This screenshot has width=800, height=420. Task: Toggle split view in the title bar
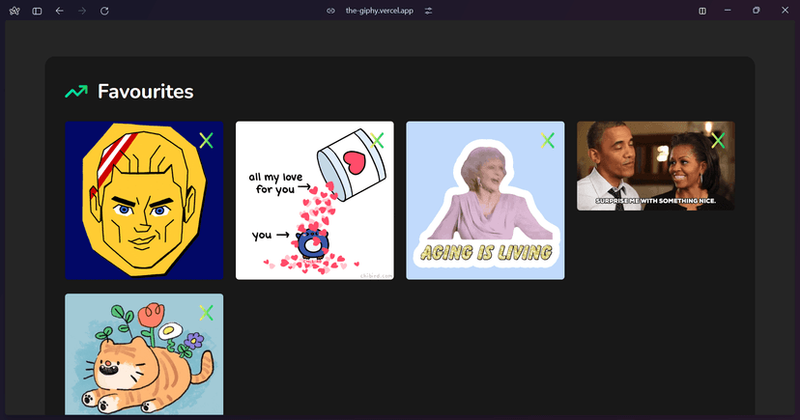pyautogui.click(x=702, y=11)
